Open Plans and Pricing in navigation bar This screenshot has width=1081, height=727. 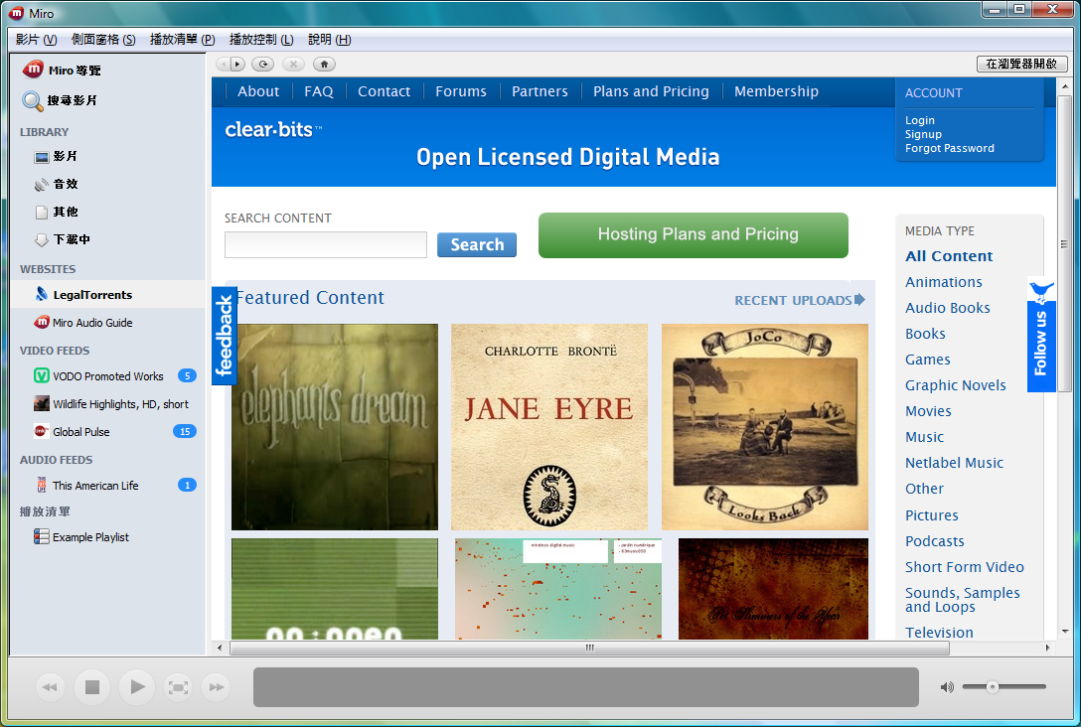tap(651, 91)
